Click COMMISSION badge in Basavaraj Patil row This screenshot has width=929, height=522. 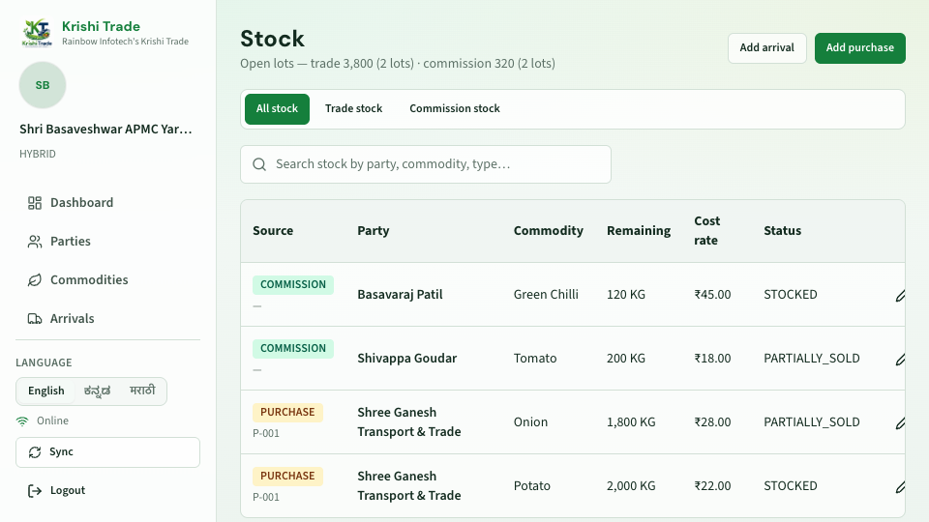(292, 284)
